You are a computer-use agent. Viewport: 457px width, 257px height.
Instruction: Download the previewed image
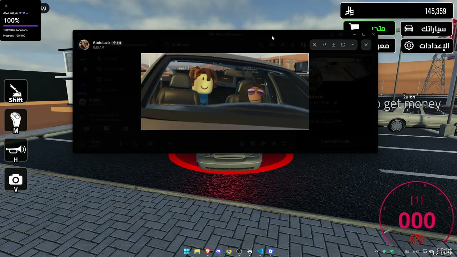coord(333,45)
